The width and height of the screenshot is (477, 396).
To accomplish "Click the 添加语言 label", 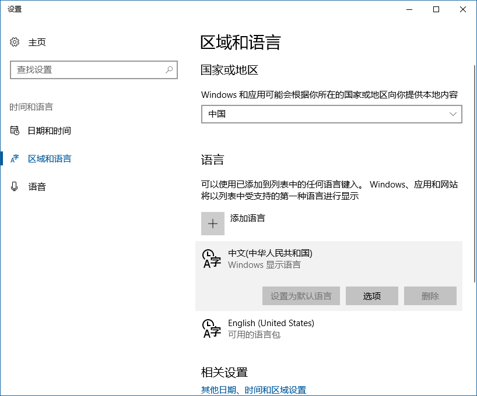I will pos(248,218).
